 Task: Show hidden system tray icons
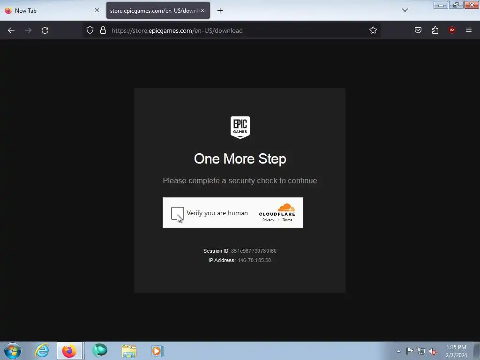pyautogui.click(x=398, y=351)
